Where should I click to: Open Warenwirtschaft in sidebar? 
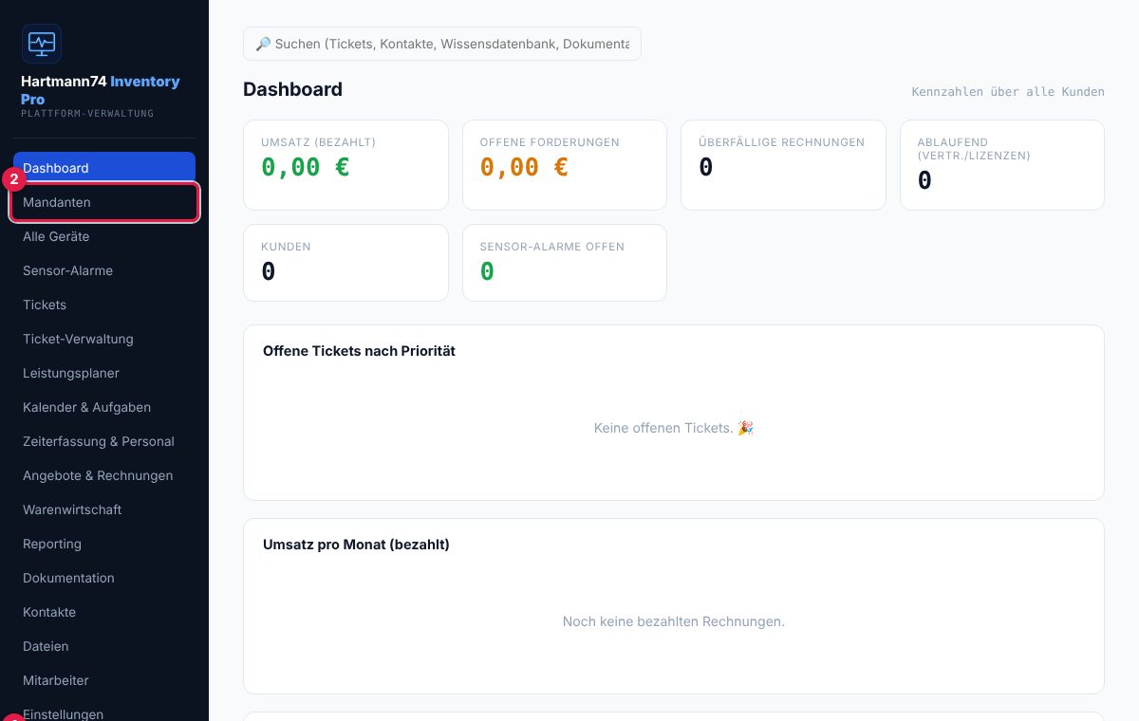tap(104, 509)
